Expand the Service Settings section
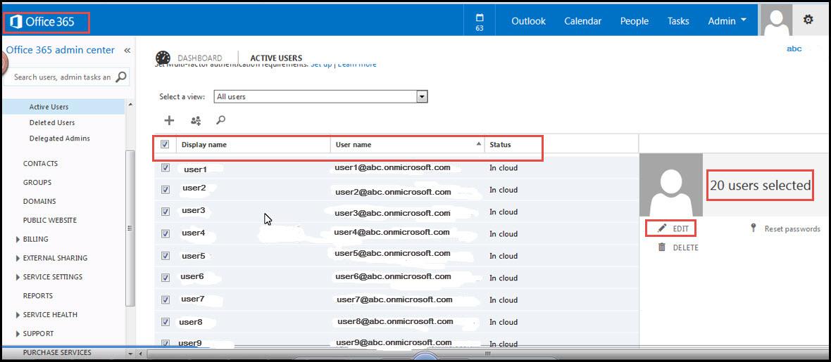This screenshot has width=831, height=362. (x=49, y=277)
